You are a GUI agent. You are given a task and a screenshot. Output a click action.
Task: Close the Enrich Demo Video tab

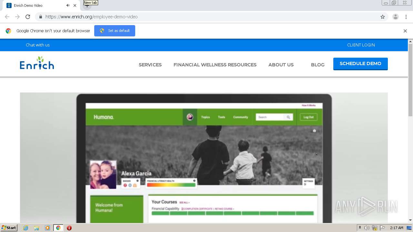pyautogui.click(x=75, y=5)
